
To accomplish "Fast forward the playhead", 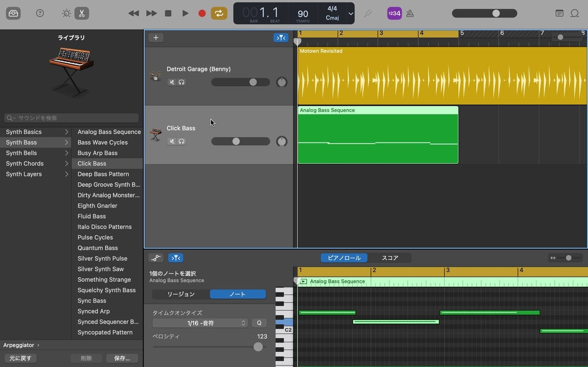I will (151, 13).
